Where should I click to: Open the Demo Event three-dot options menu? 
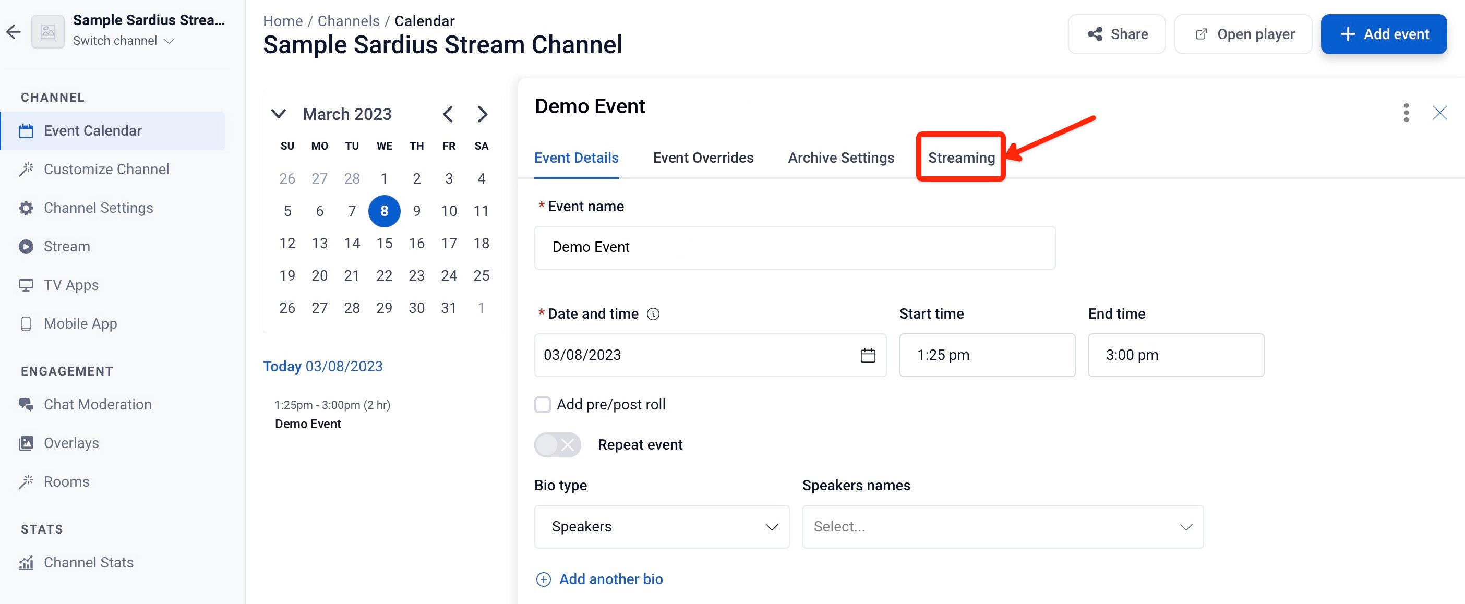coord(1406,113)
